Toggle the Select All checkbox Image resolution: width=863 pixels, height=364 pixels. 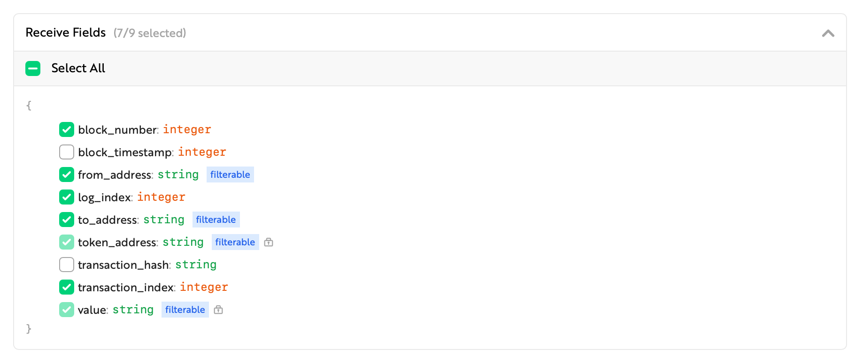coord(33,68)
